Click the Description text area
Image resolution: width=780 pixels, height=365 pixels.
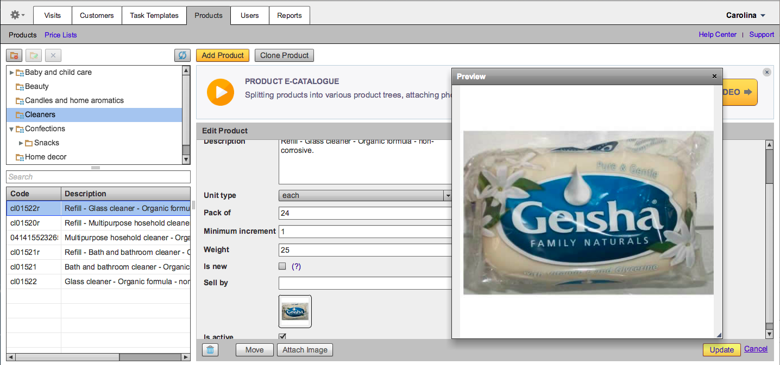tap(365, 162)
